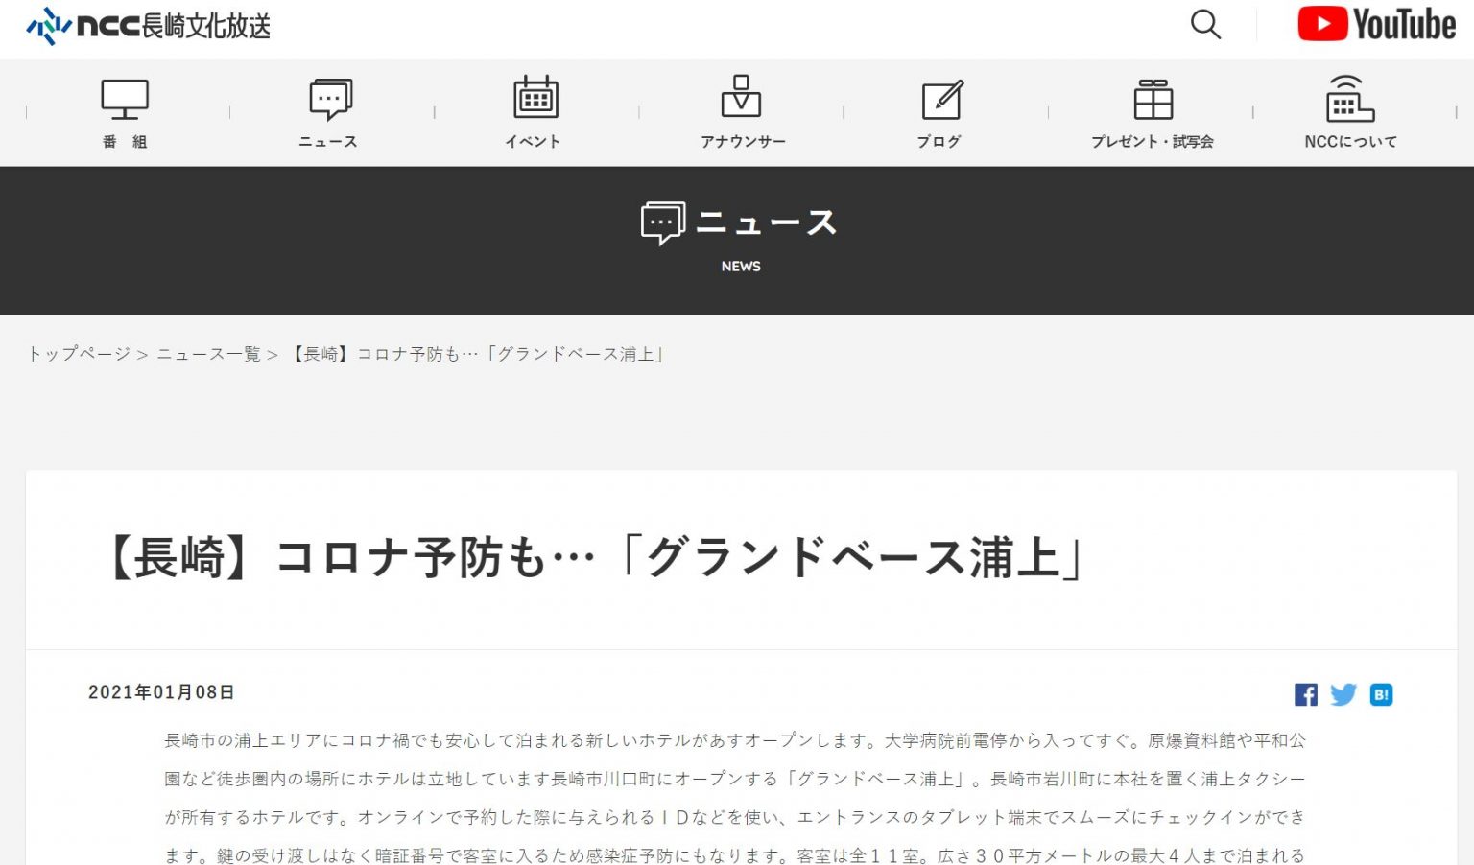Screen dimensions: 1474x865
Task: Open the NCCについて menu label
Action: pyautogui.click(x=1350, y=142)
